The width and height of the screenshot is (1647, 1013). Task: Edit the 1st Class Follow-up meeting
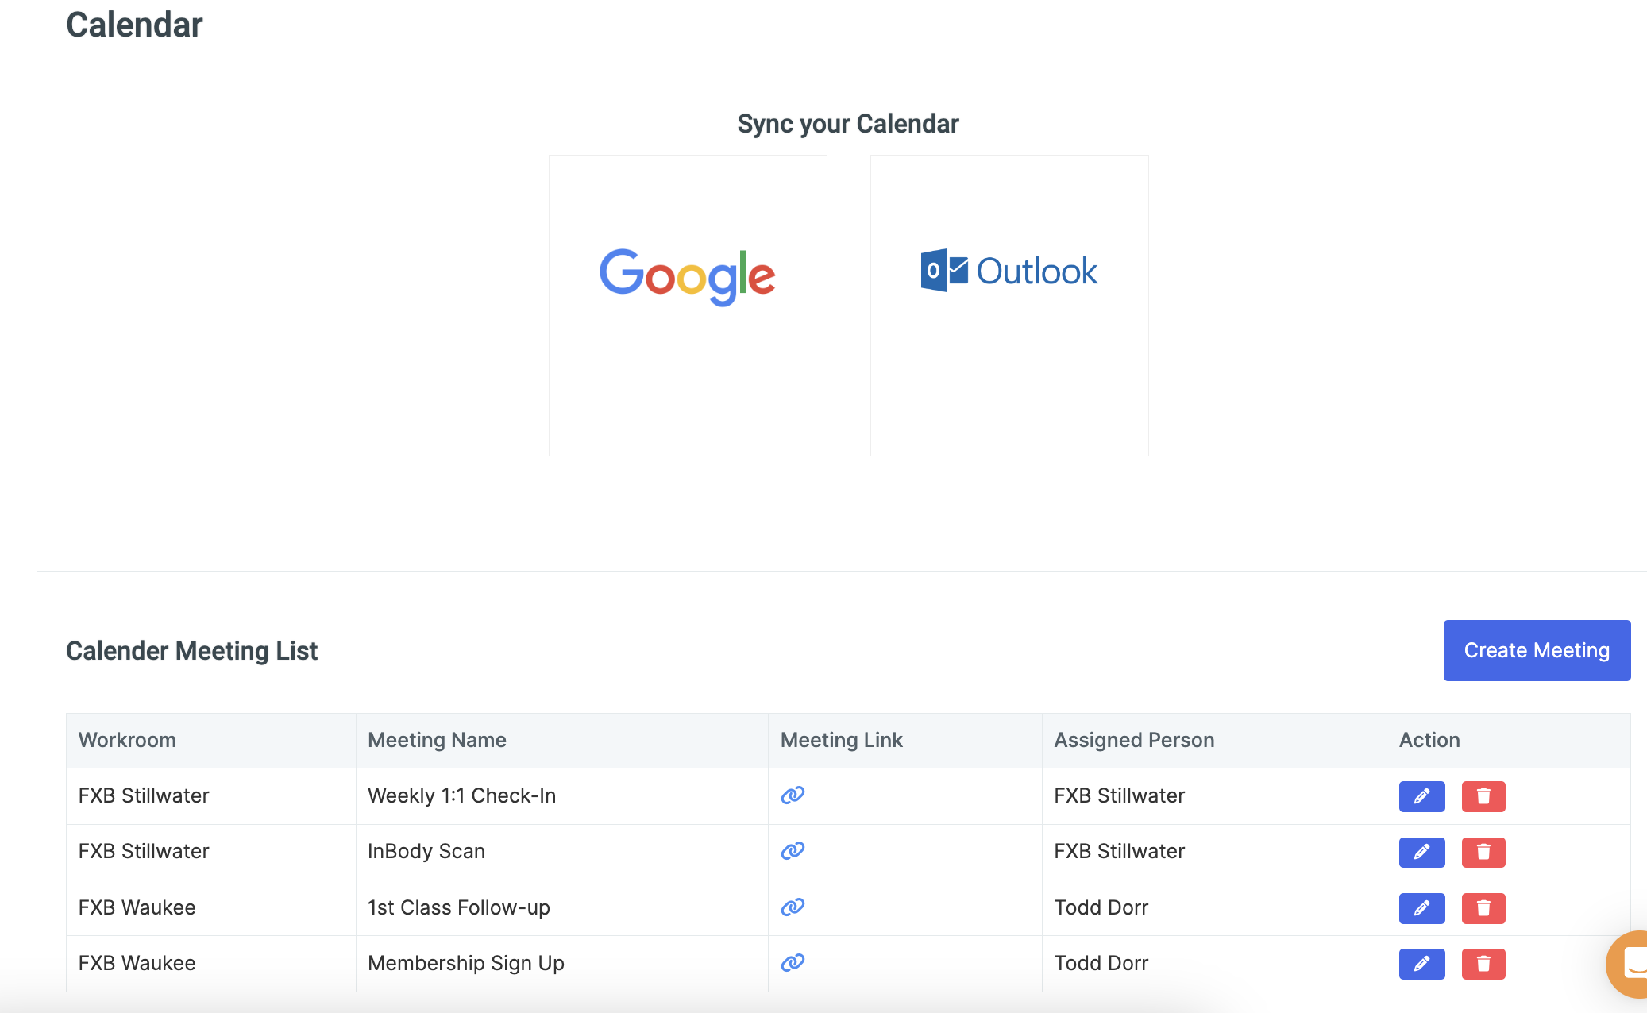click(x=1421, y=908)
